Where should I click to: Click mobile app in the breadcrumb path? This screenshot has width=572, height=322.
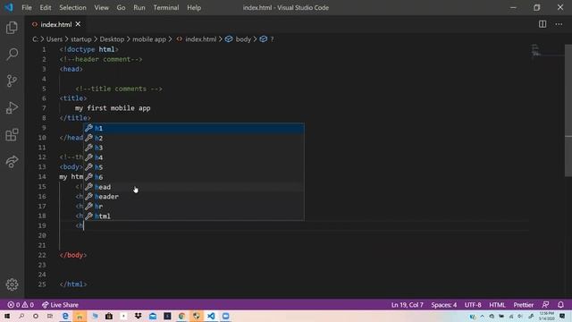(x=149, y=39)
